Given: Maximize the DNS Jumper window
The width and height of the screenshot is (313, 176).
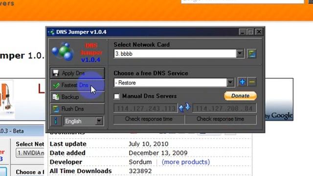Looking at the screenshot, I should click(x=250, y=32).
